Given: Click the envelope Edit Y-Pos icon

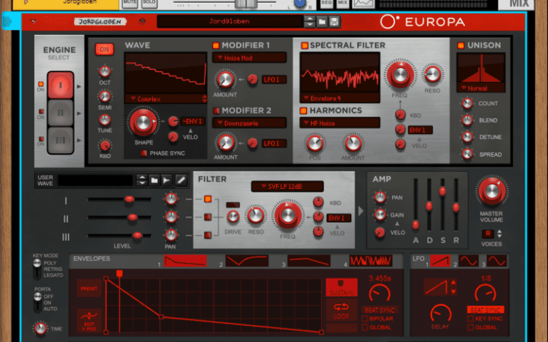Looking at the screenshot, I should (x=88, y=316).
